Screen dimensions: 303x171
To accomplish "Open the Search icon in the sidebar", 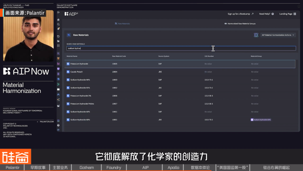I will [58, 24].
